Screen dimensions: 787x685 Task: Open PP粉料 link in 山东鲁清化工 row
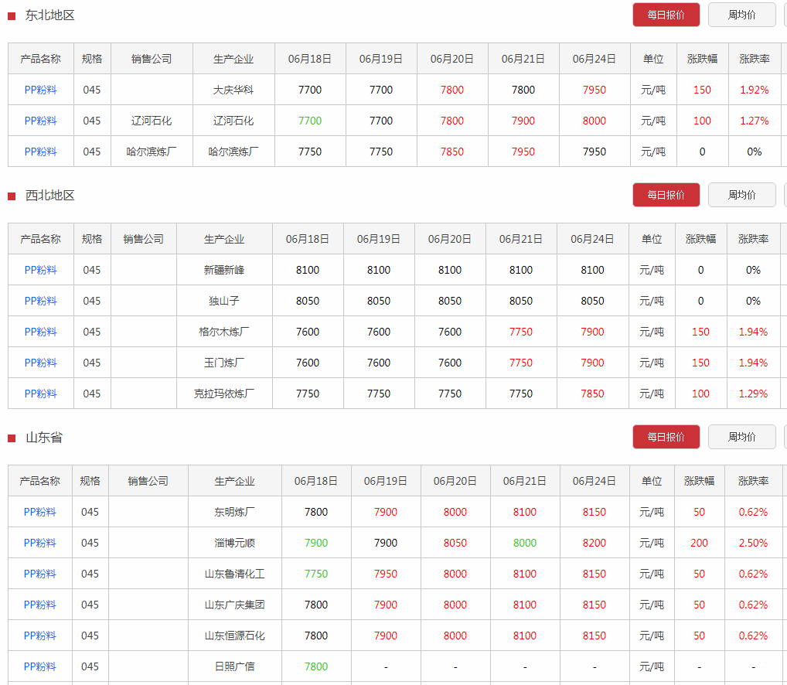[39, 574]
